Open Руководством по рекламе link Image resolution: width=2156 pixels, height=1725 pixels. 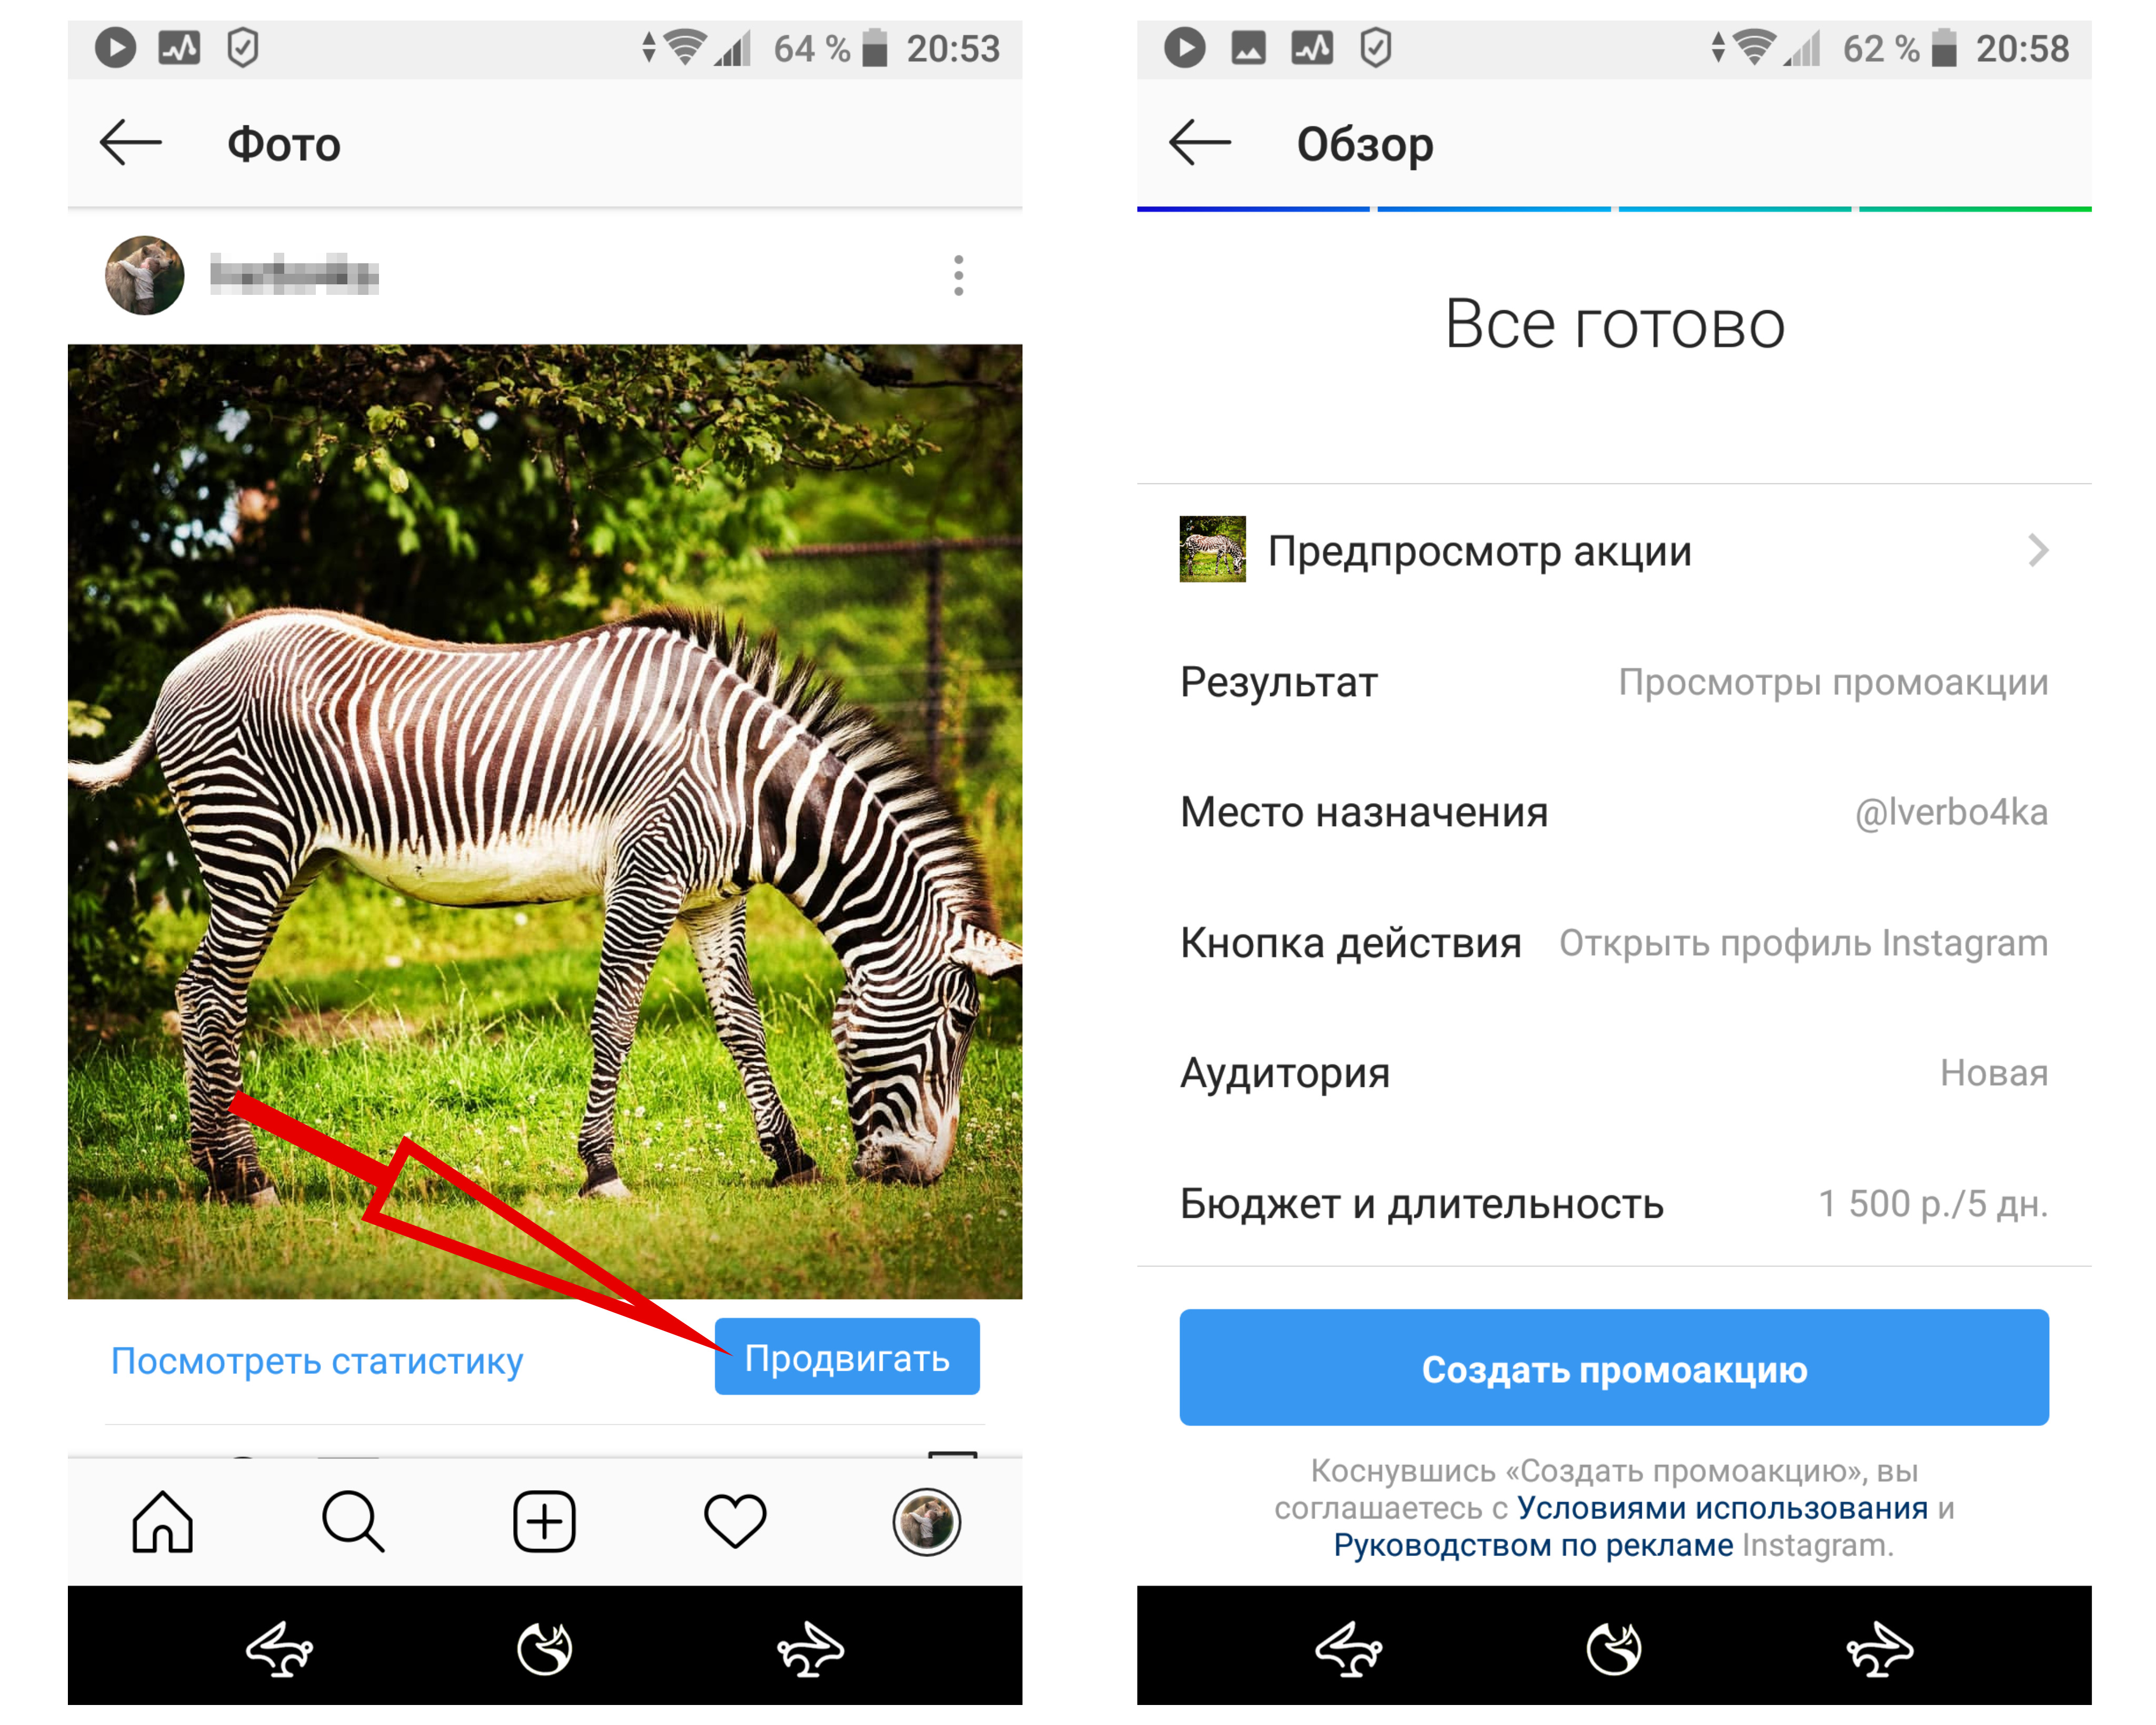coord(1533,1545)
